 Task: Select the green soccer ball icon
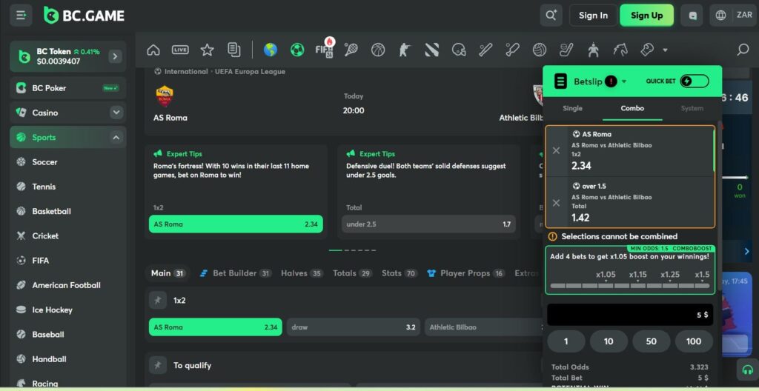(296, 50)
